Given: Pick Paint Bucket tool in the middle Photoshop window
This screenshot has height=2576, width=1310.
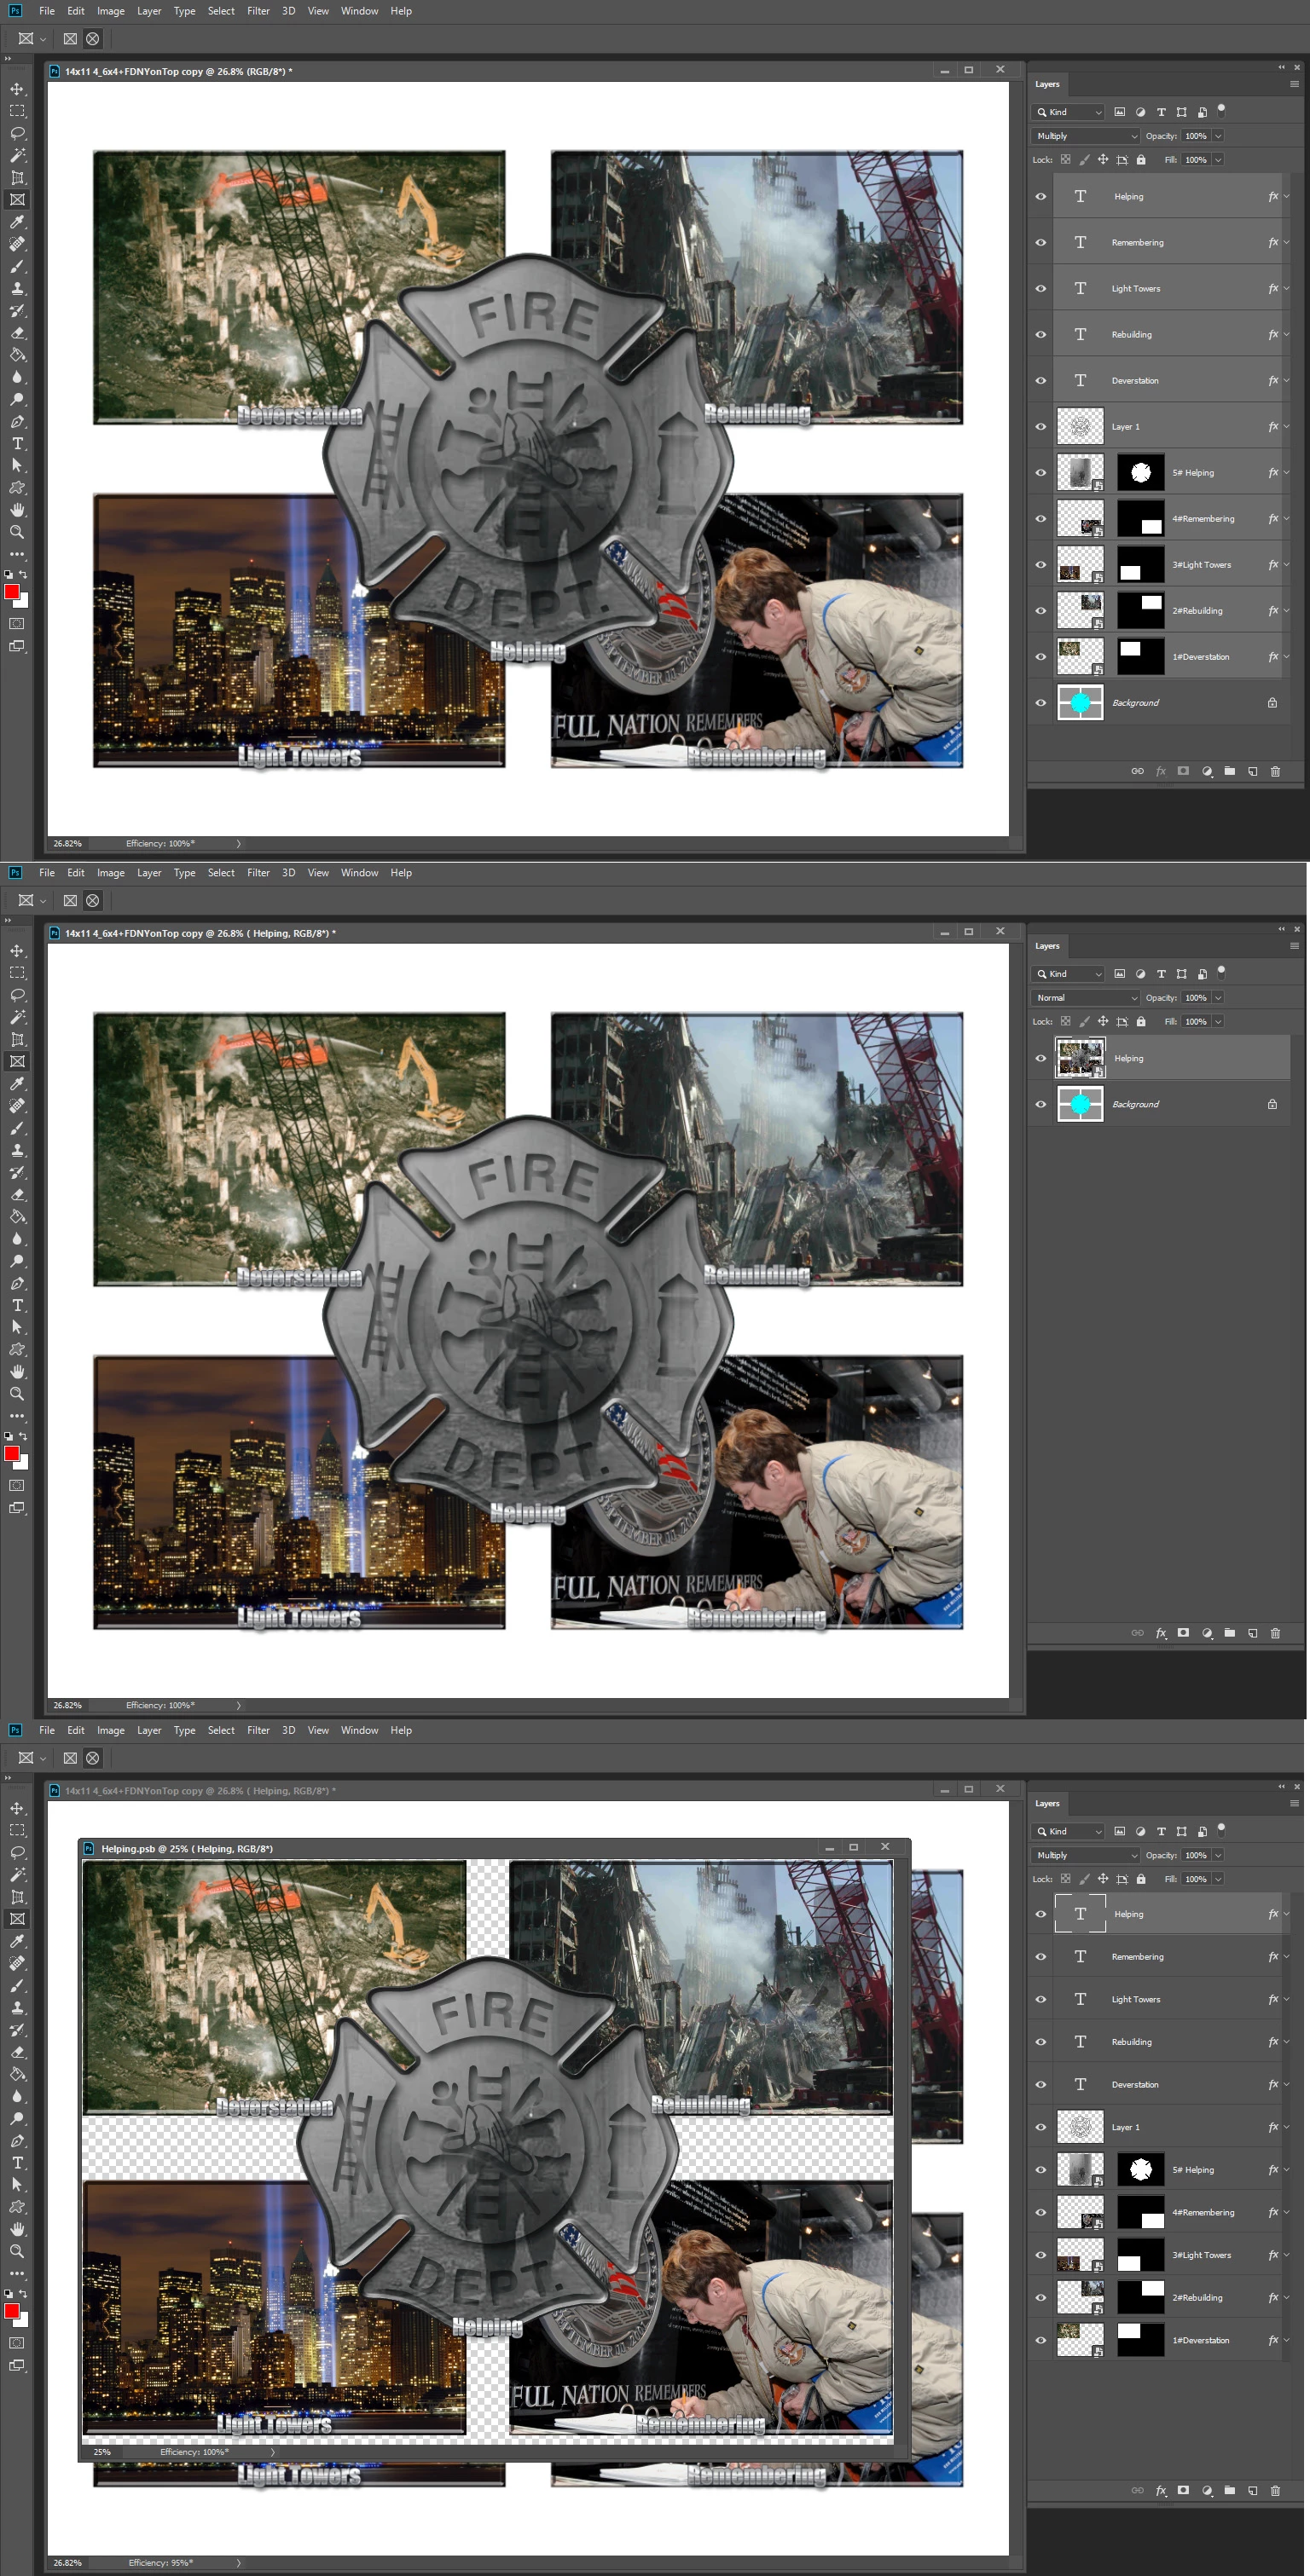Looking at the screenshot, I should [x=17, y=1217].
